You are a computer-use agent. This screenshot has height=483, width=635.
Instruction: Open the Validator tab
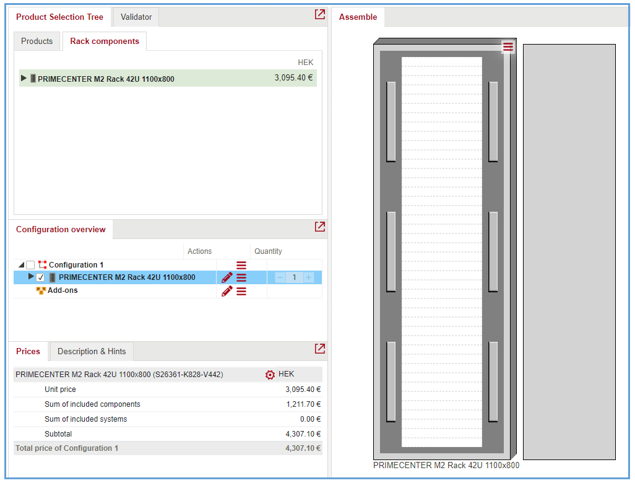[136, 17]
